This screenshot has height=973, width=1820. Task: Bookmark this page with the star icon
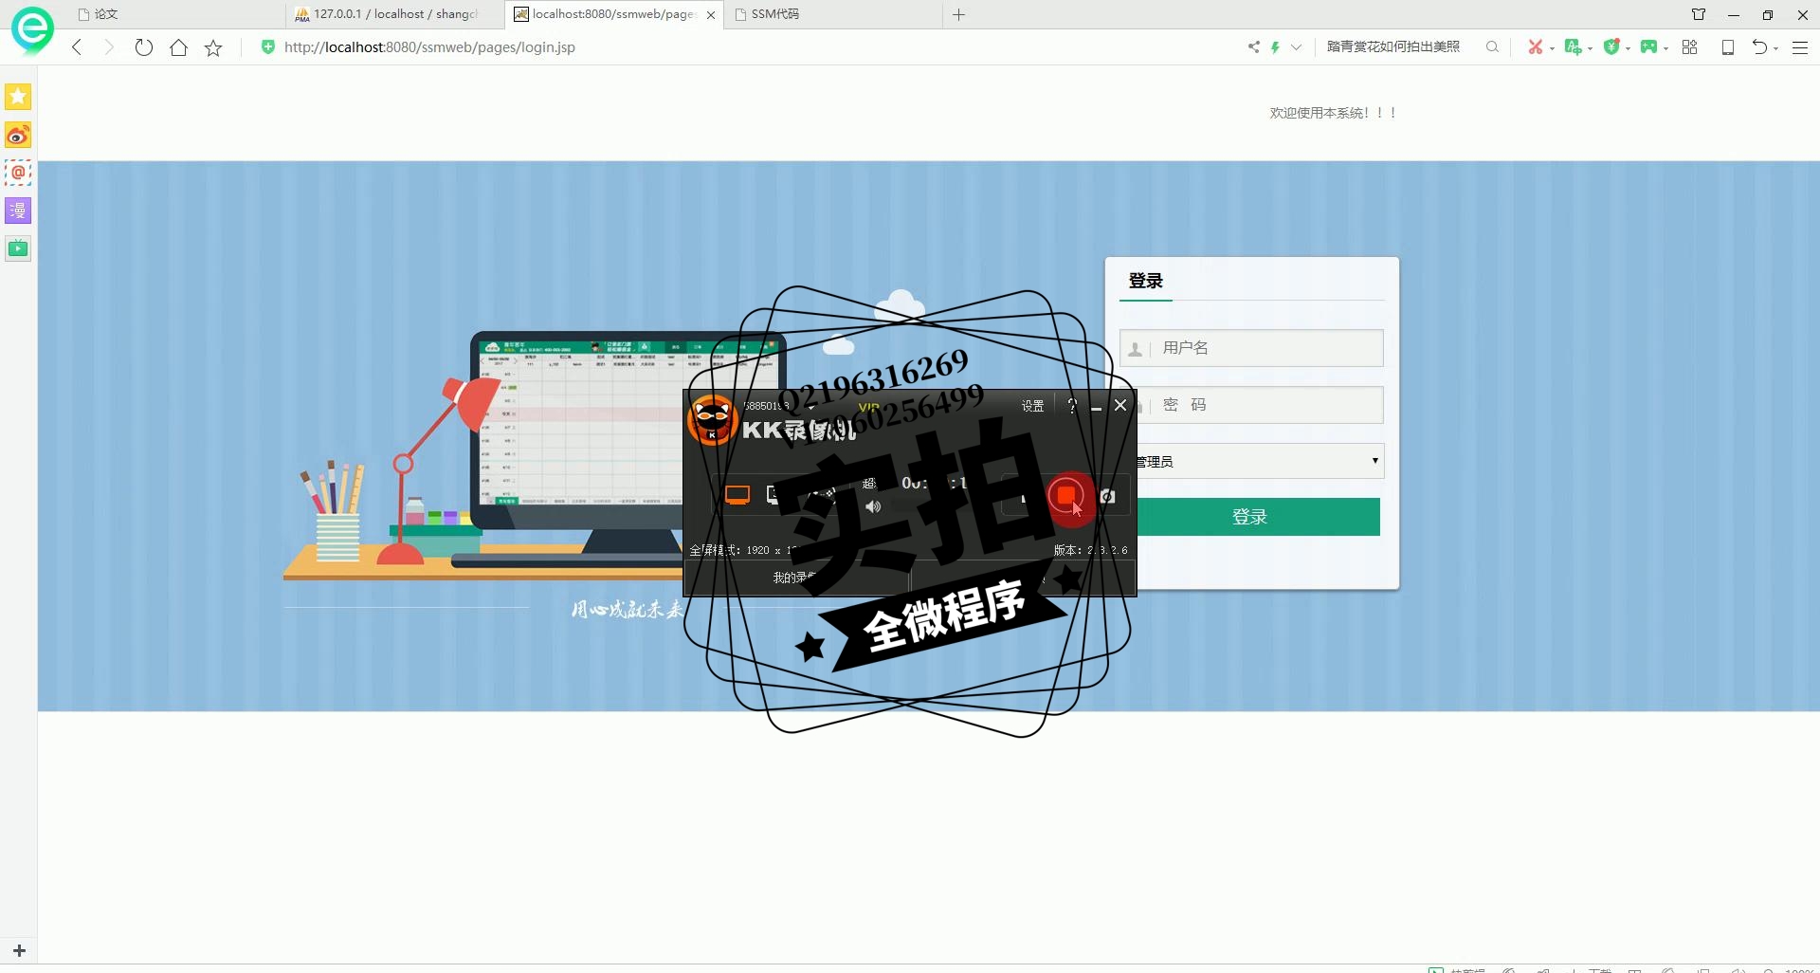tap(213, 47)
